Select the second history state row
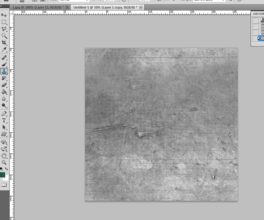 261,26
